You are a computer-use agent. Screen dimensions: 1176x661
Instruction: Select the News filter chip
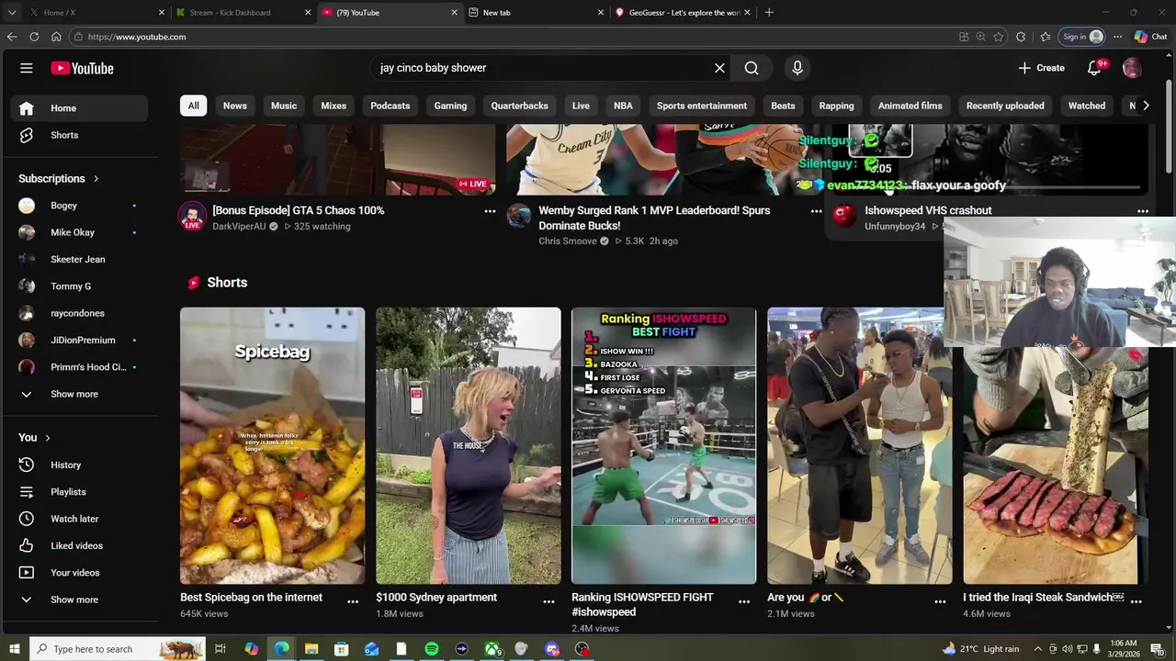235,106
